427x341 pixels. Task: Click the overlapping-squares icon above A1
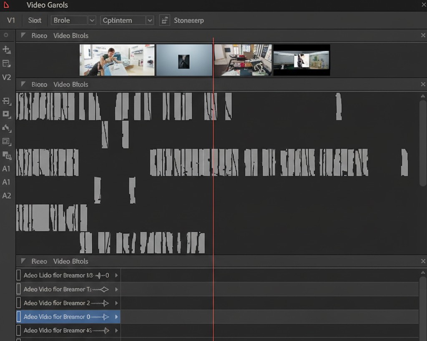coord(7,155)
